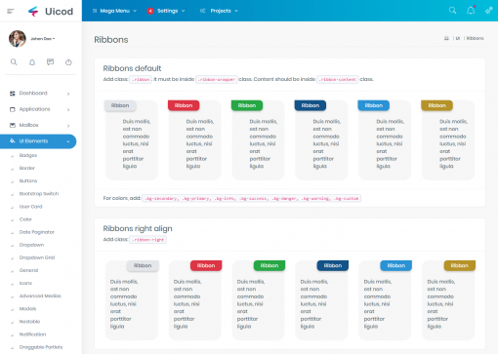Screen dimensions: 498x354
Task: Click the Uicod logo
Action: pyautogui.click(x=51, y=11)
